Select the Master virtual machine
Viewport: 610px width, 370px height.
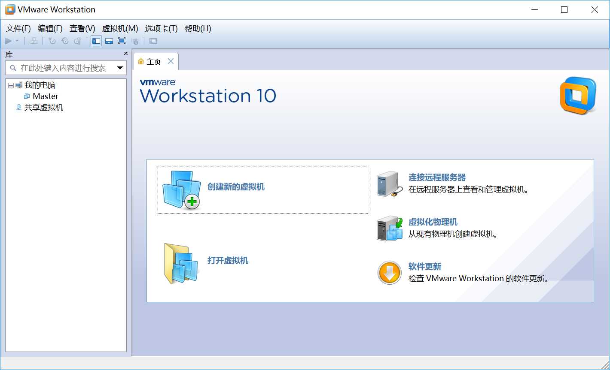pos(46,96)
